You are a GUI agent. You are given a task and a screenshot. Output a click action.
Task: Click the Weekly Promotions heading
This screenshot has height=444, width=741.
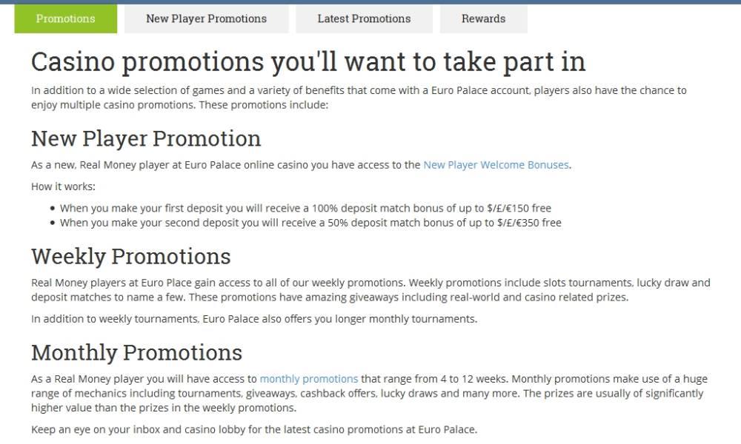pos(131,257)
